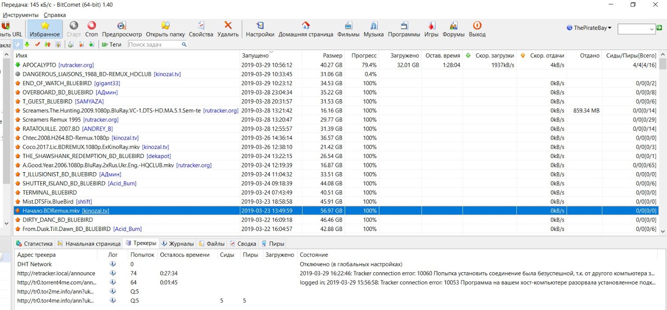Click in the Поиск задач search field
This screenshot has height=310, width=667.
coord(154,44)
